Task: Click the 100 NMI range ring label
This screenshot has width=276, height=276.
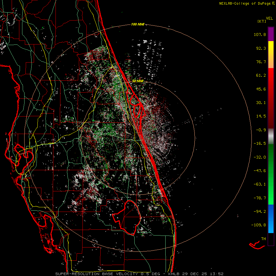Action: tap(138, 24)
